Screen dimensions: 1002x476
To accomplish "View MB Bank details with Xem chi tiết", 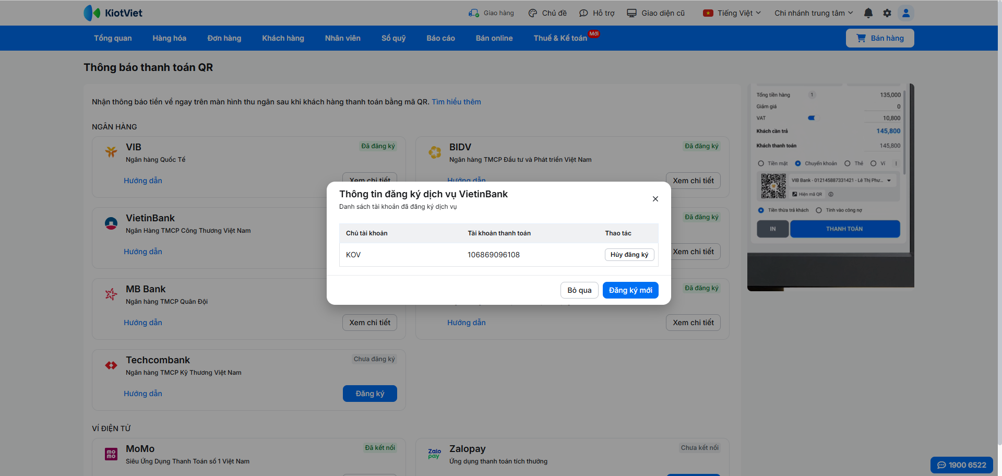I will (370, 323).
